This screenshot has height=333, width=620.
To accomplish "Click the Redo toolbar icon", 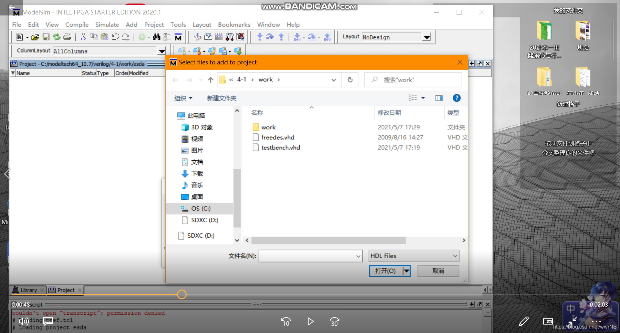I will pyautogui.click(x=126, y=37).
